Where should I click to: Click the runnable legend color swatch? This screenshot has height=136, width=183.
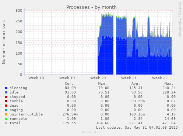[6, 119]
